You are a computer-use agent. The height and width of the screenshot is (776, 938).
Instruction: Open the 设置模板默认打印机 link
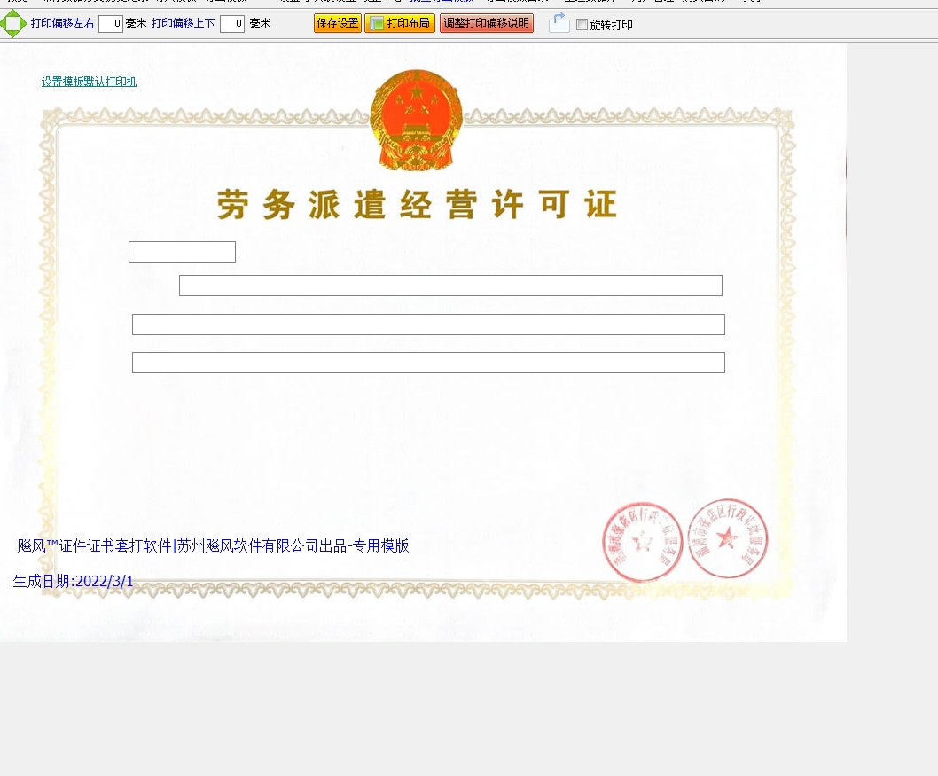pyautogui.click(x=89, y=82)
